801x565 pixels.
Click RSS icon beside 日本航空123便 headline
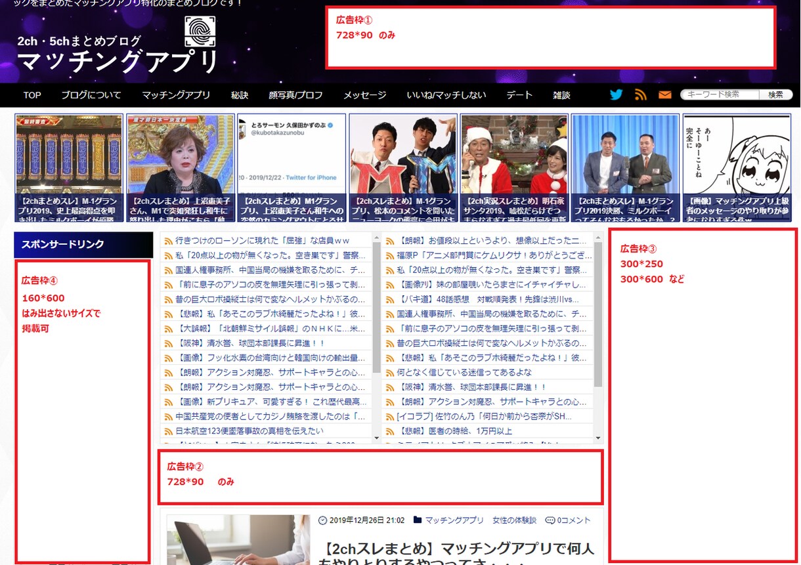point(169,431)
